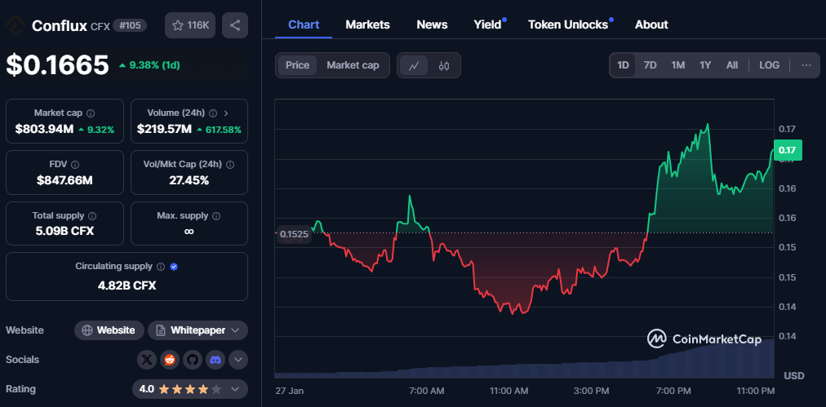826x407 pixels.
Task: Open the About tab
Action: [x=651, y=24]
